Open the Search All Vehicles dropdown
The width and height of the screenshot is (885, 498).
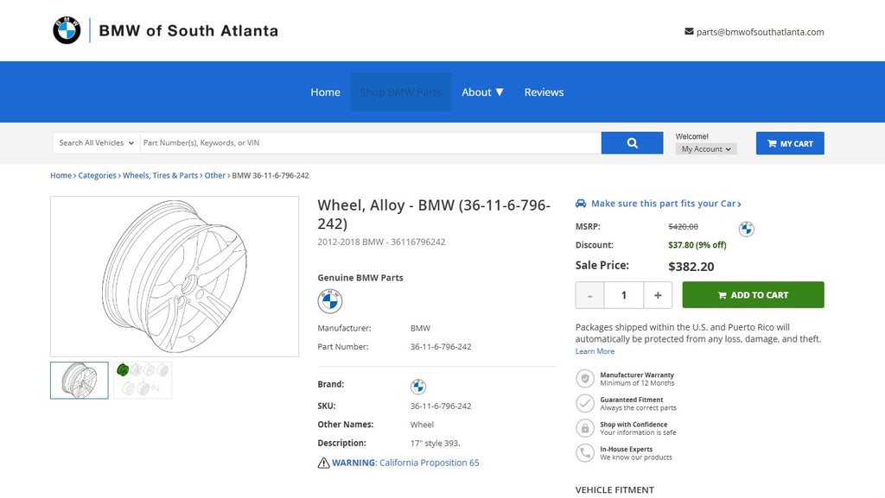coord(96,143)
